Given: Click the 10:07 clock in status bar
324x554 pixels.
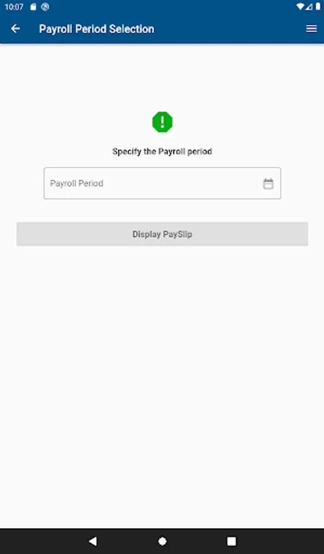Looking at the screenshot, I should click(x=14, y=7).
